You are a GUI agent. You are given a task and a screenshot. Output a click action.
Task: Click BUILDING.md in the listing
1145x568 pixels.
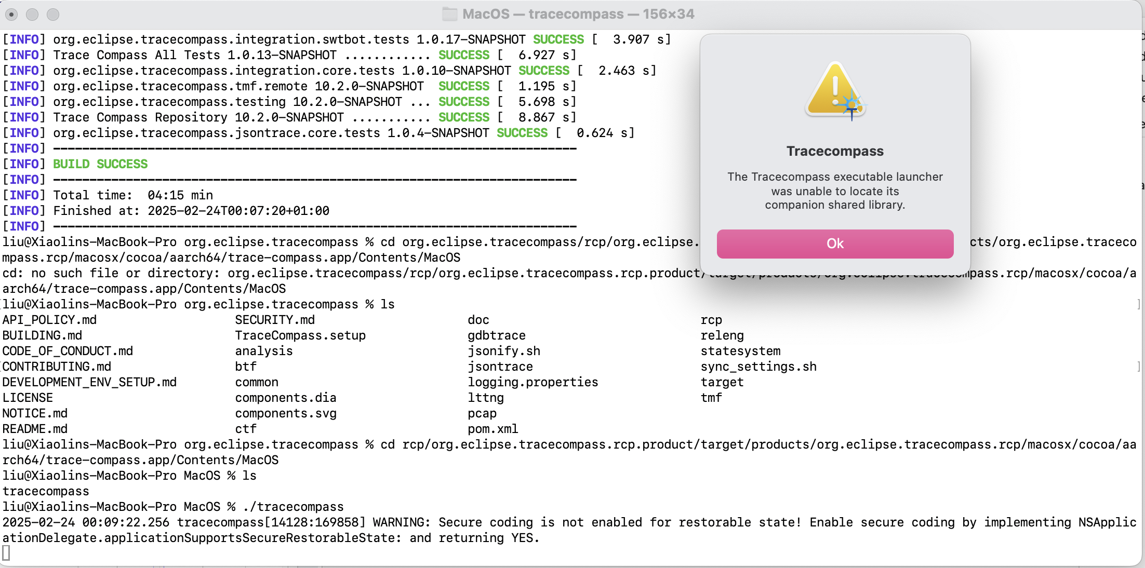tap(42, 335)
